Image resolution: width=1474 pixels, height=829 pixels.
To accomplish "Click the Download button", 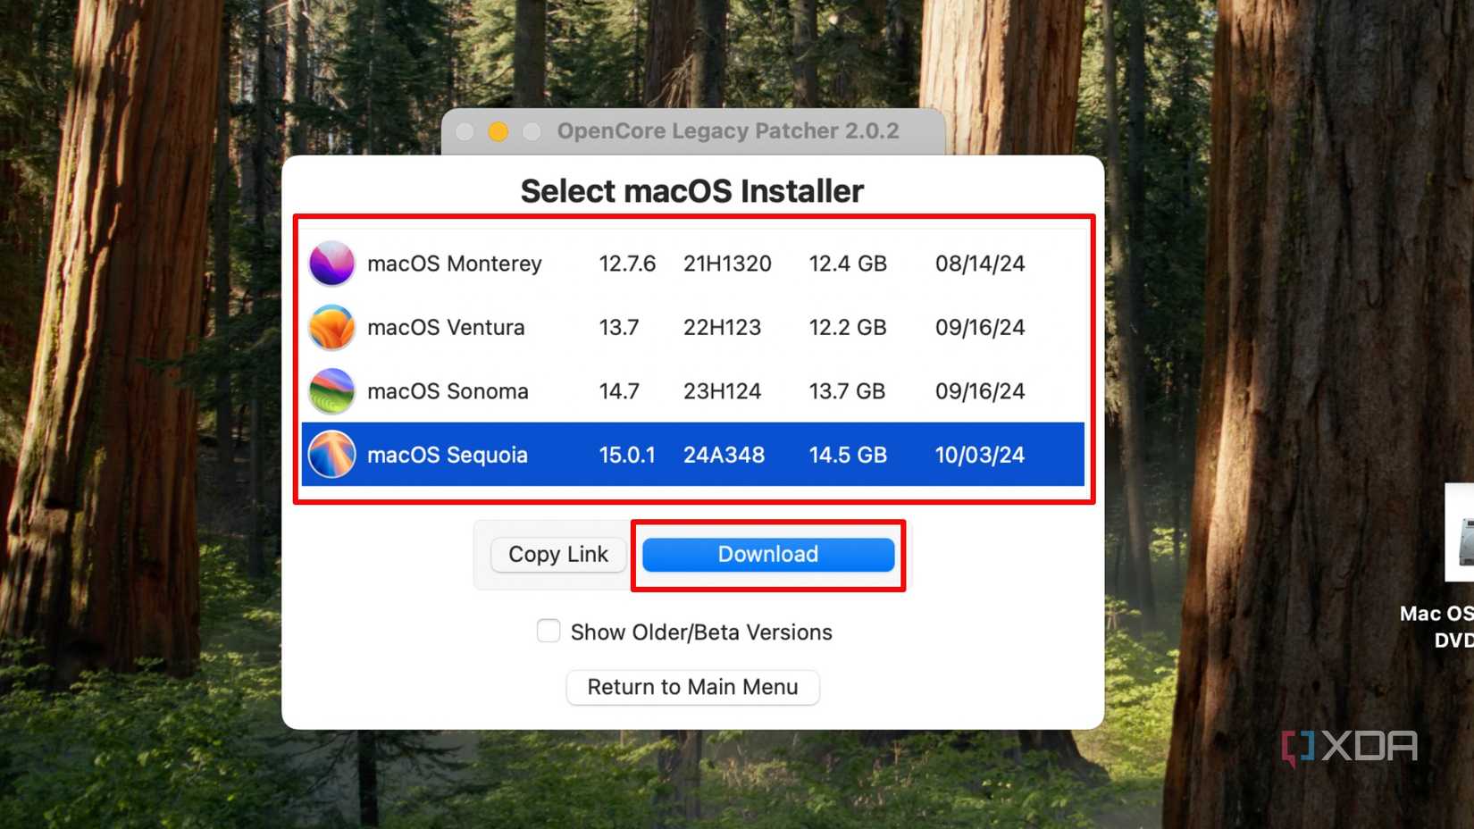I will click(x=766, y=554).
